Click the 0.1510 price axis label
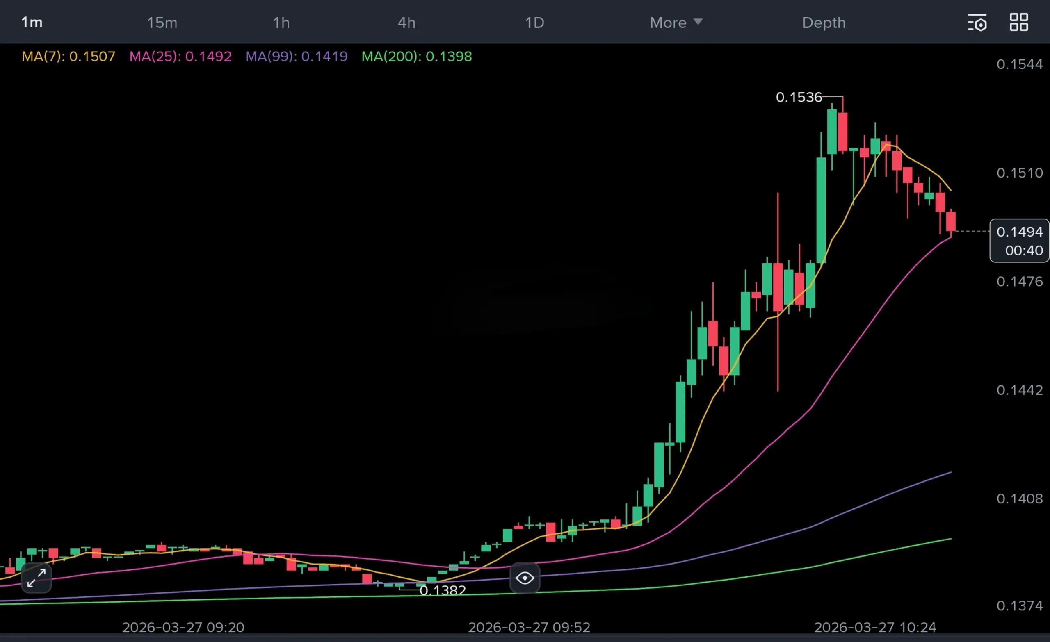This screenshot has height=642, width=1050. 1019,173
